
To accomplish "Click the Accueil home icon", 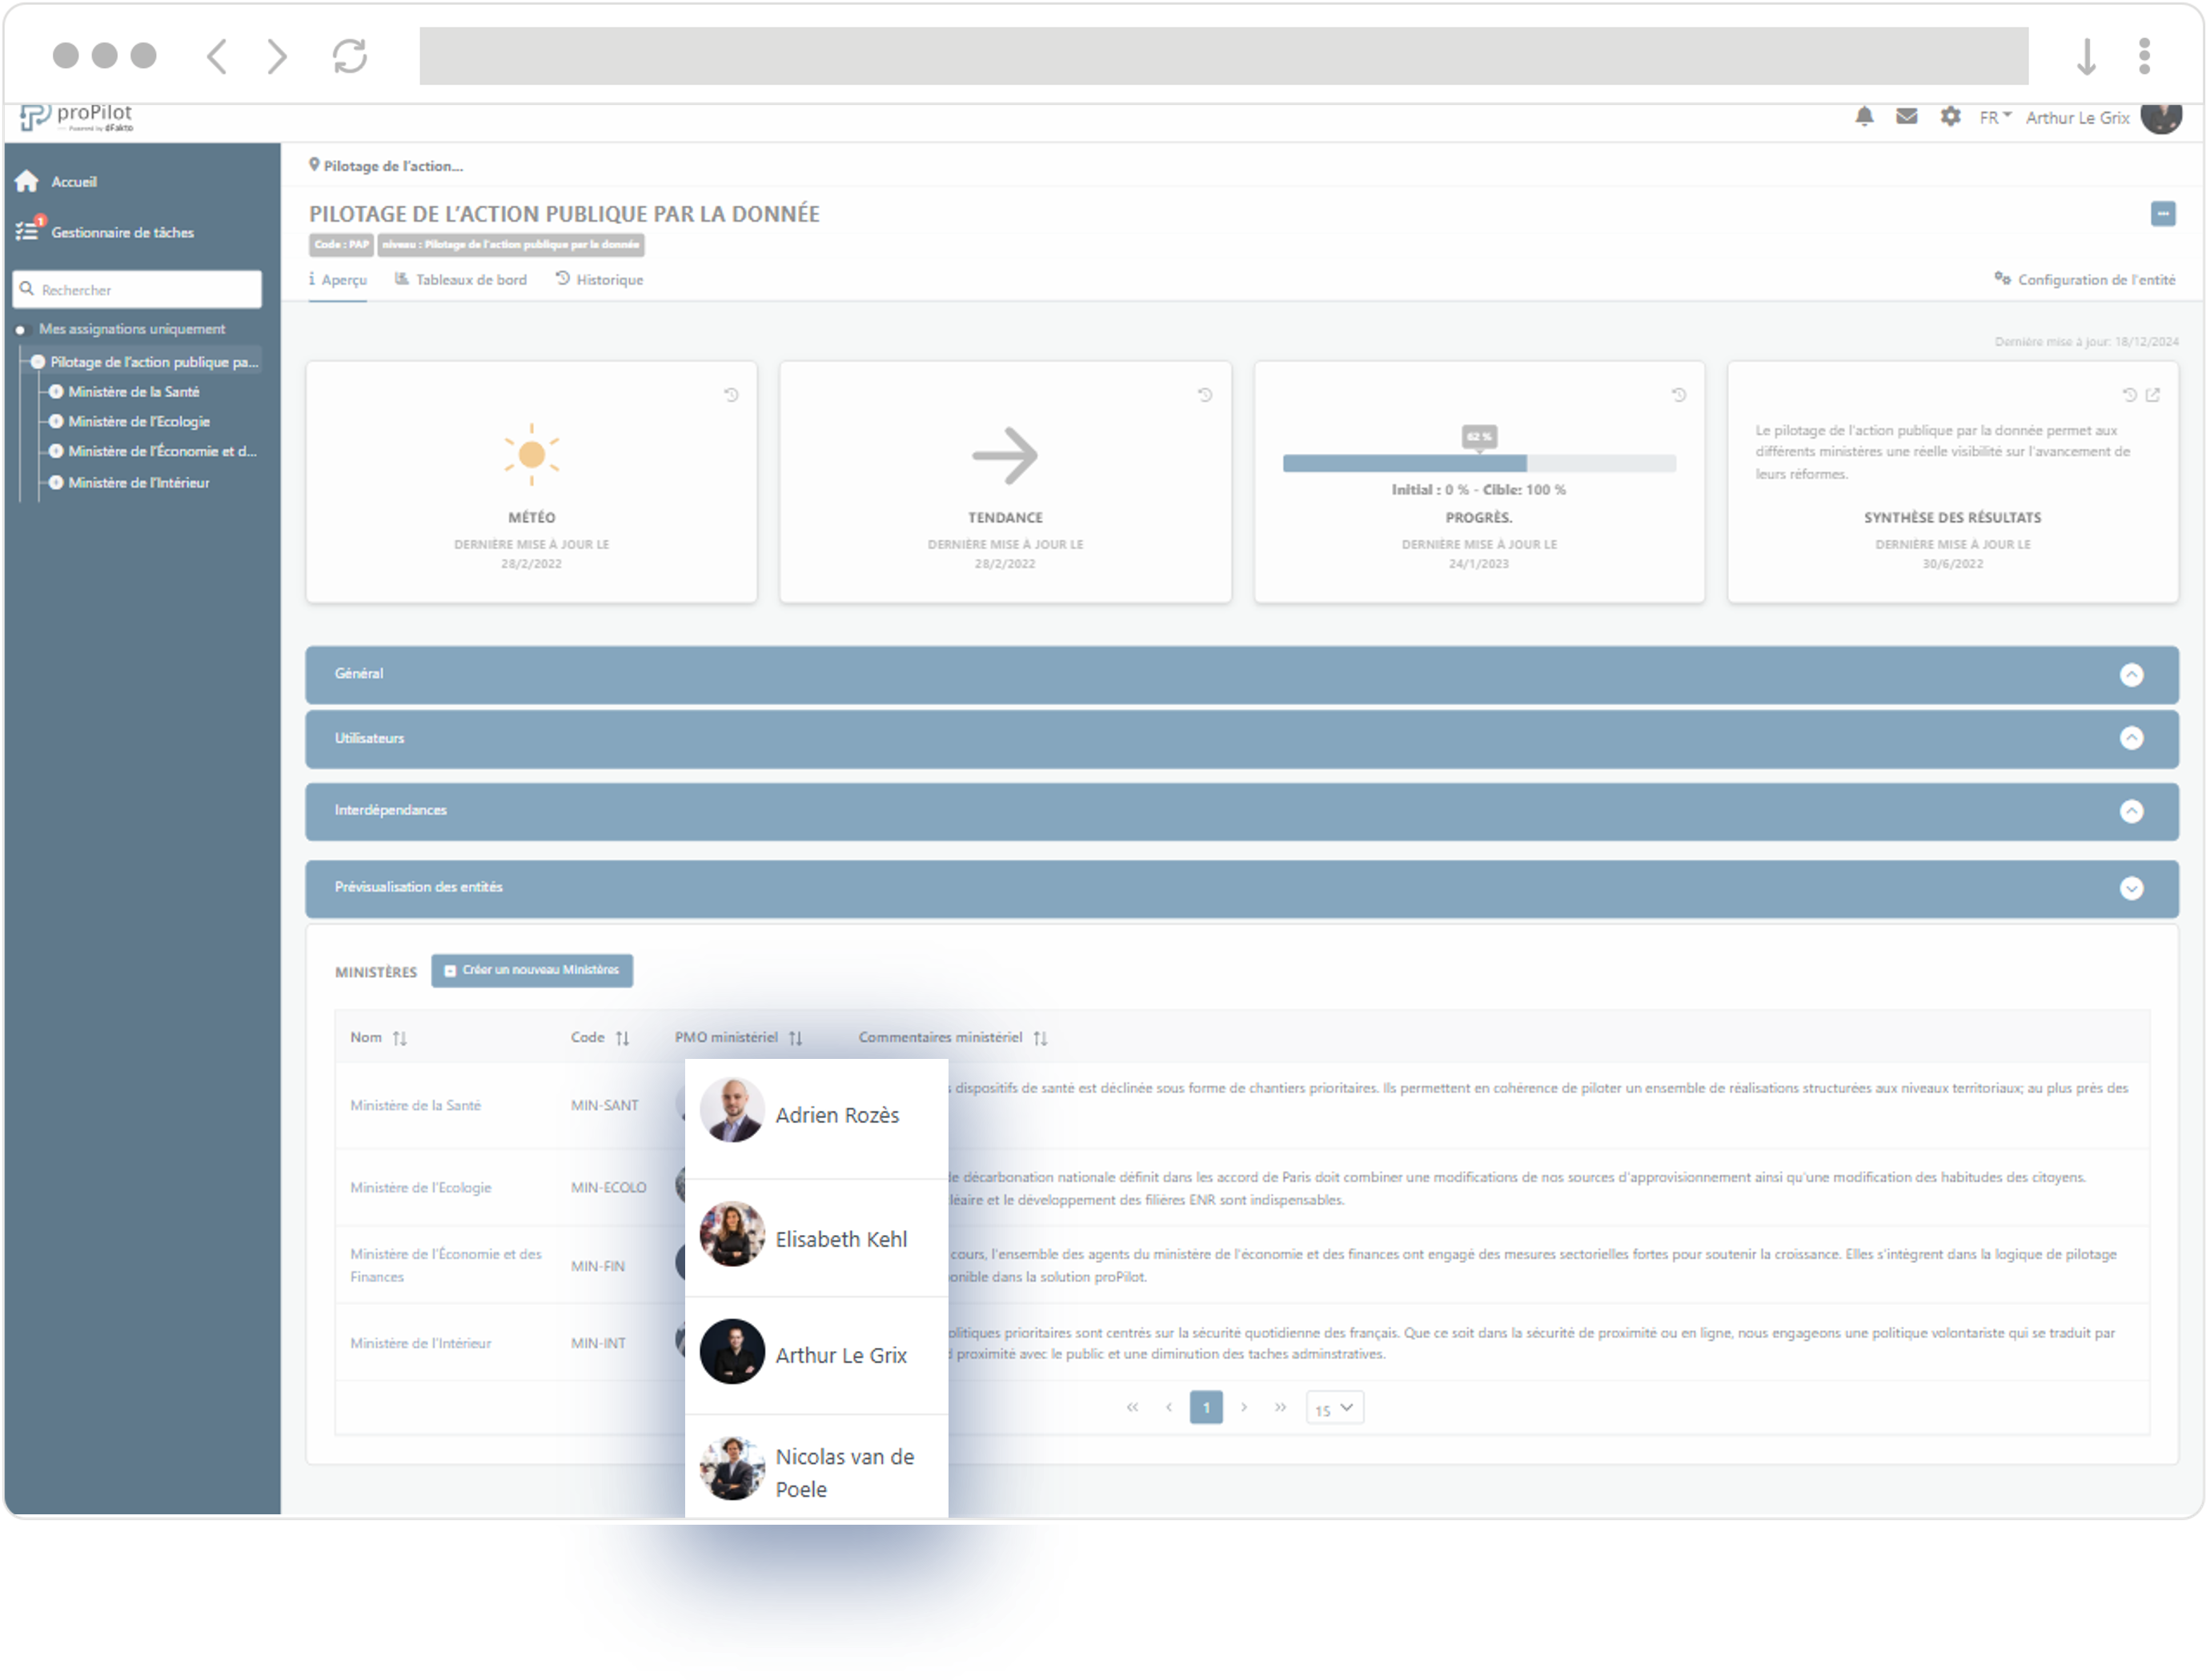I will 27,181.
